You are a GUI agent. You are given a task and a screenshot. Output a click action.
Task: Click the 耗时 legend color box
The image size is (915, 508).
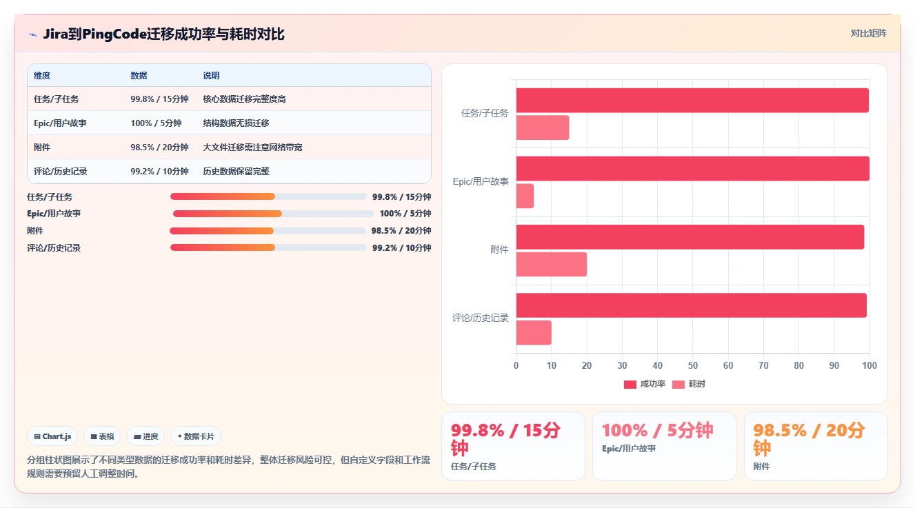[x=678, y=385]
